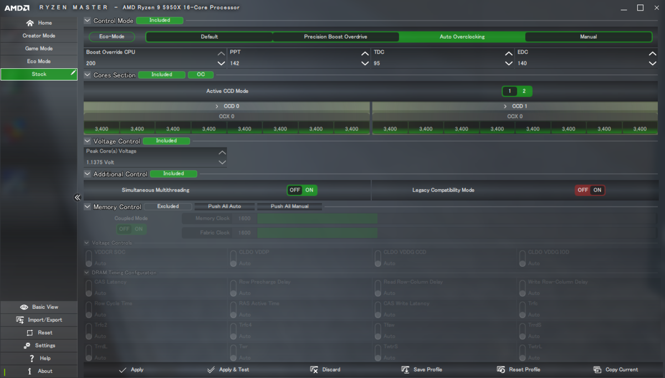Toggle Voltage Control Included badge
665x378 pixels.
coord(166,141)
